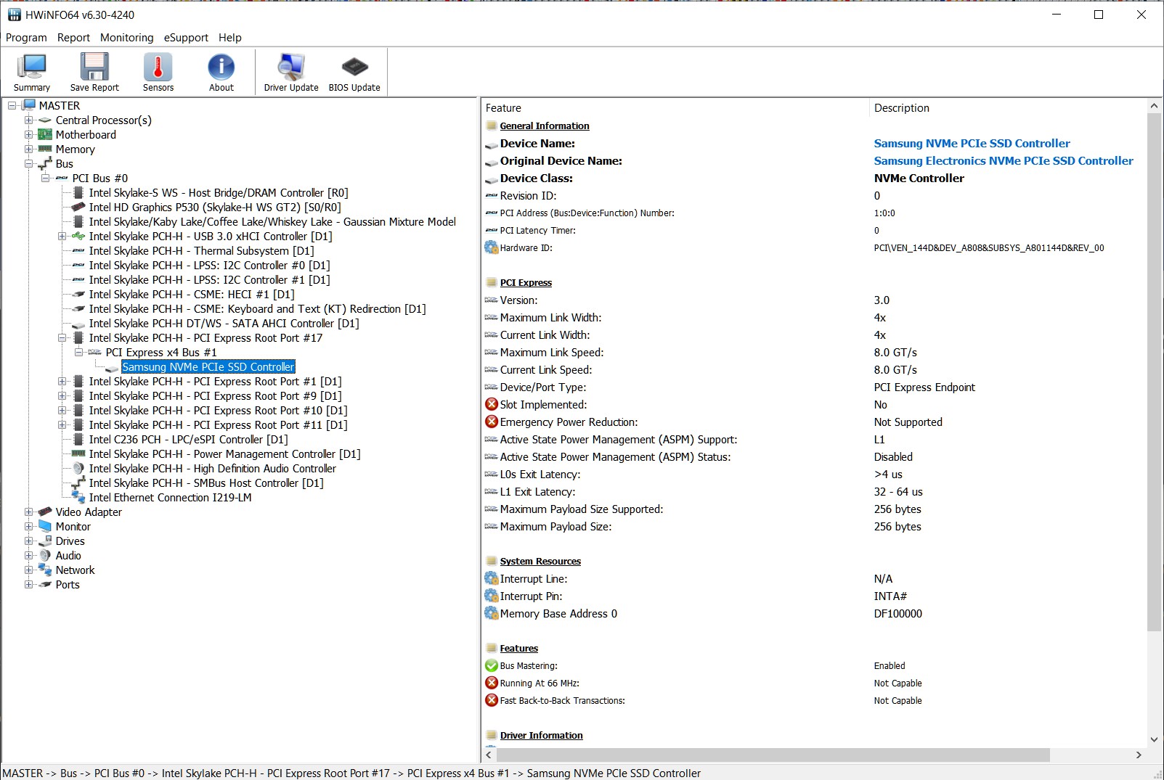
Task: Click the vertical scrollbar down arrow
Action: [1154, 739]
